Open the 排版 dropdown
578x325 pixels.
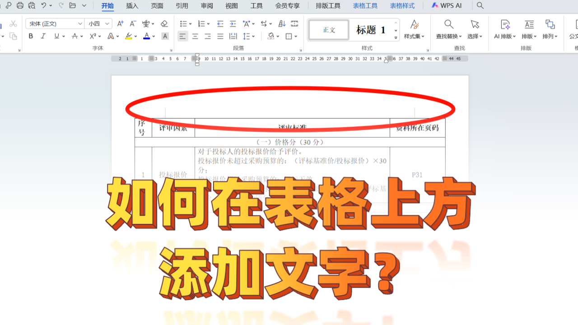(x=529, y=30)
